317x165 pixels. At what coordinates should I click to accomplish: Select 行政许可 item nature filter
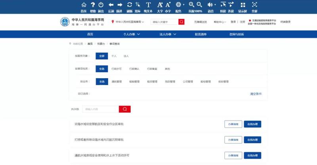point(116,69)
